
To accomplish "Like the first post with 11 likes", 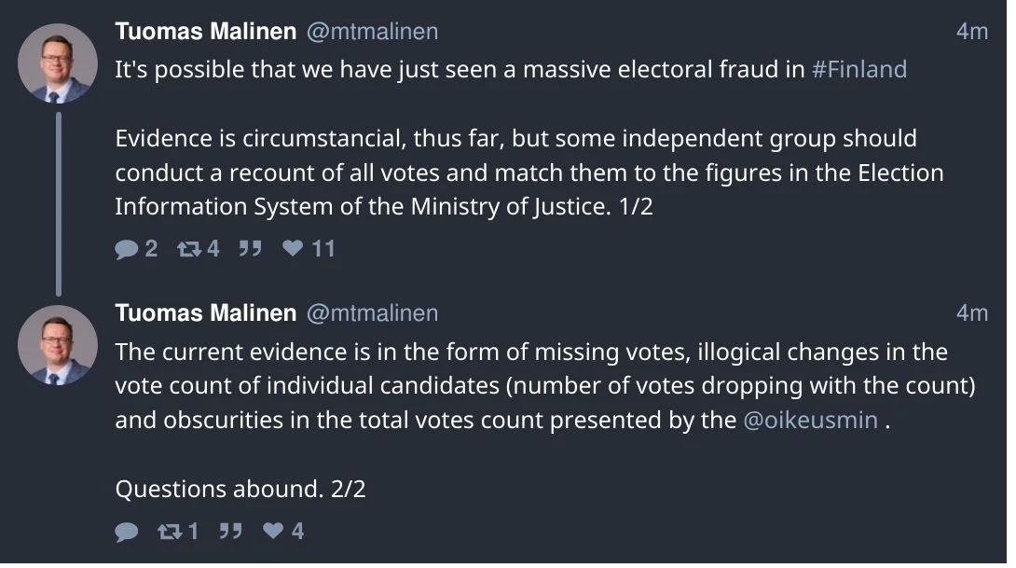I will [293, 249].
